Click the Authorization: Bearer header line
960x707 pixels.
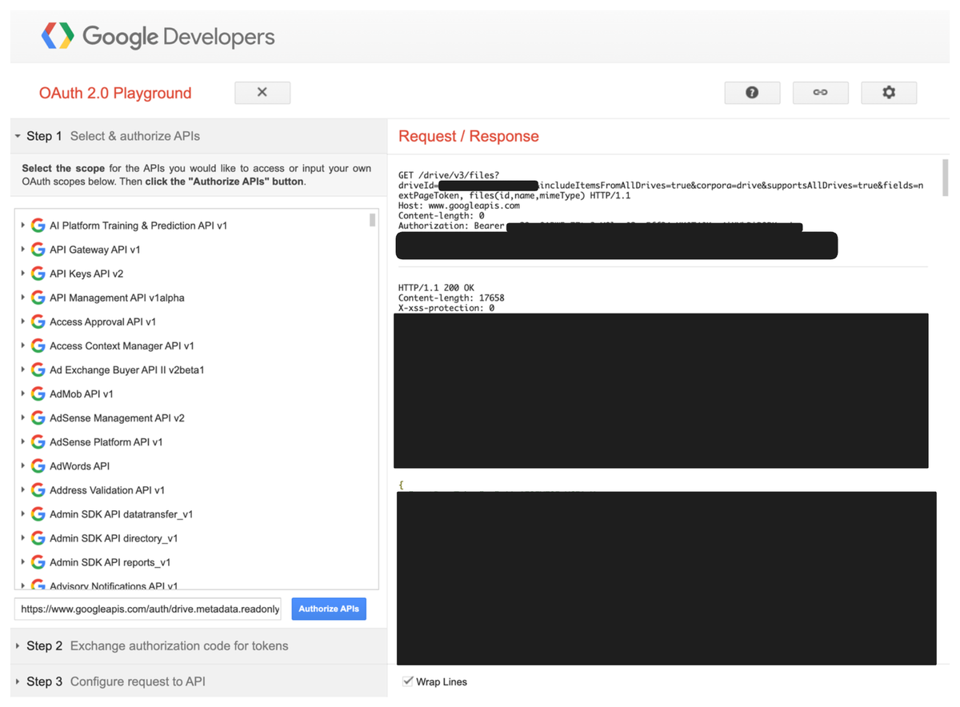(451, 226)
